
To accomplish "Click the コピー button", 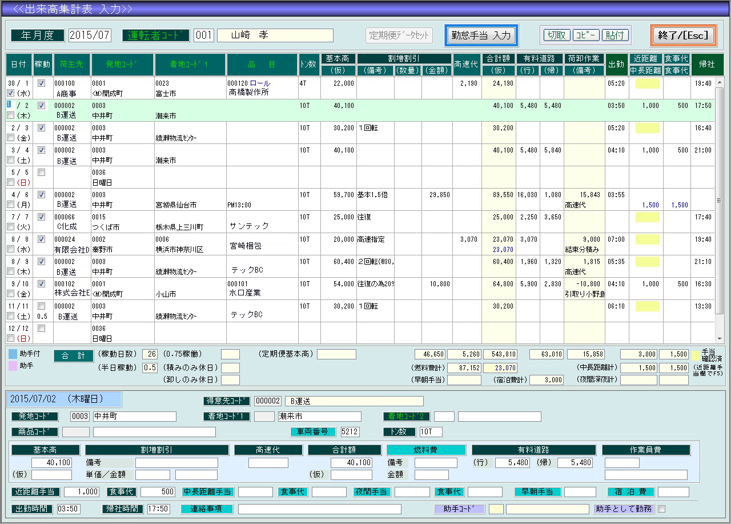I will point(586,35).
